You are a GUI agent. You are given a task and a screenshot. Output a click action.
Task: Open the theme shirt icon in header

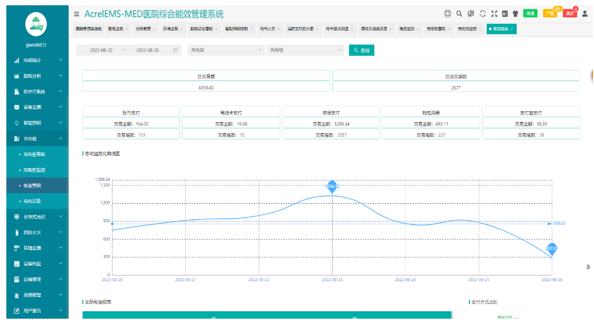515,14
